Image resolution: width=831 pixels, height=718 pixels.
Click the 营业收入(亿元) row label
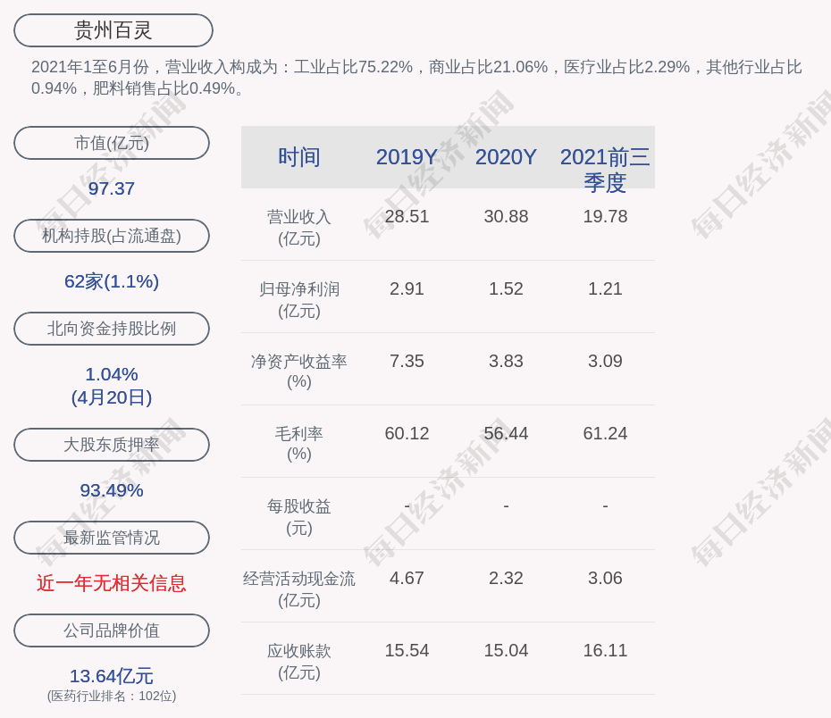[x=299, y=228]
